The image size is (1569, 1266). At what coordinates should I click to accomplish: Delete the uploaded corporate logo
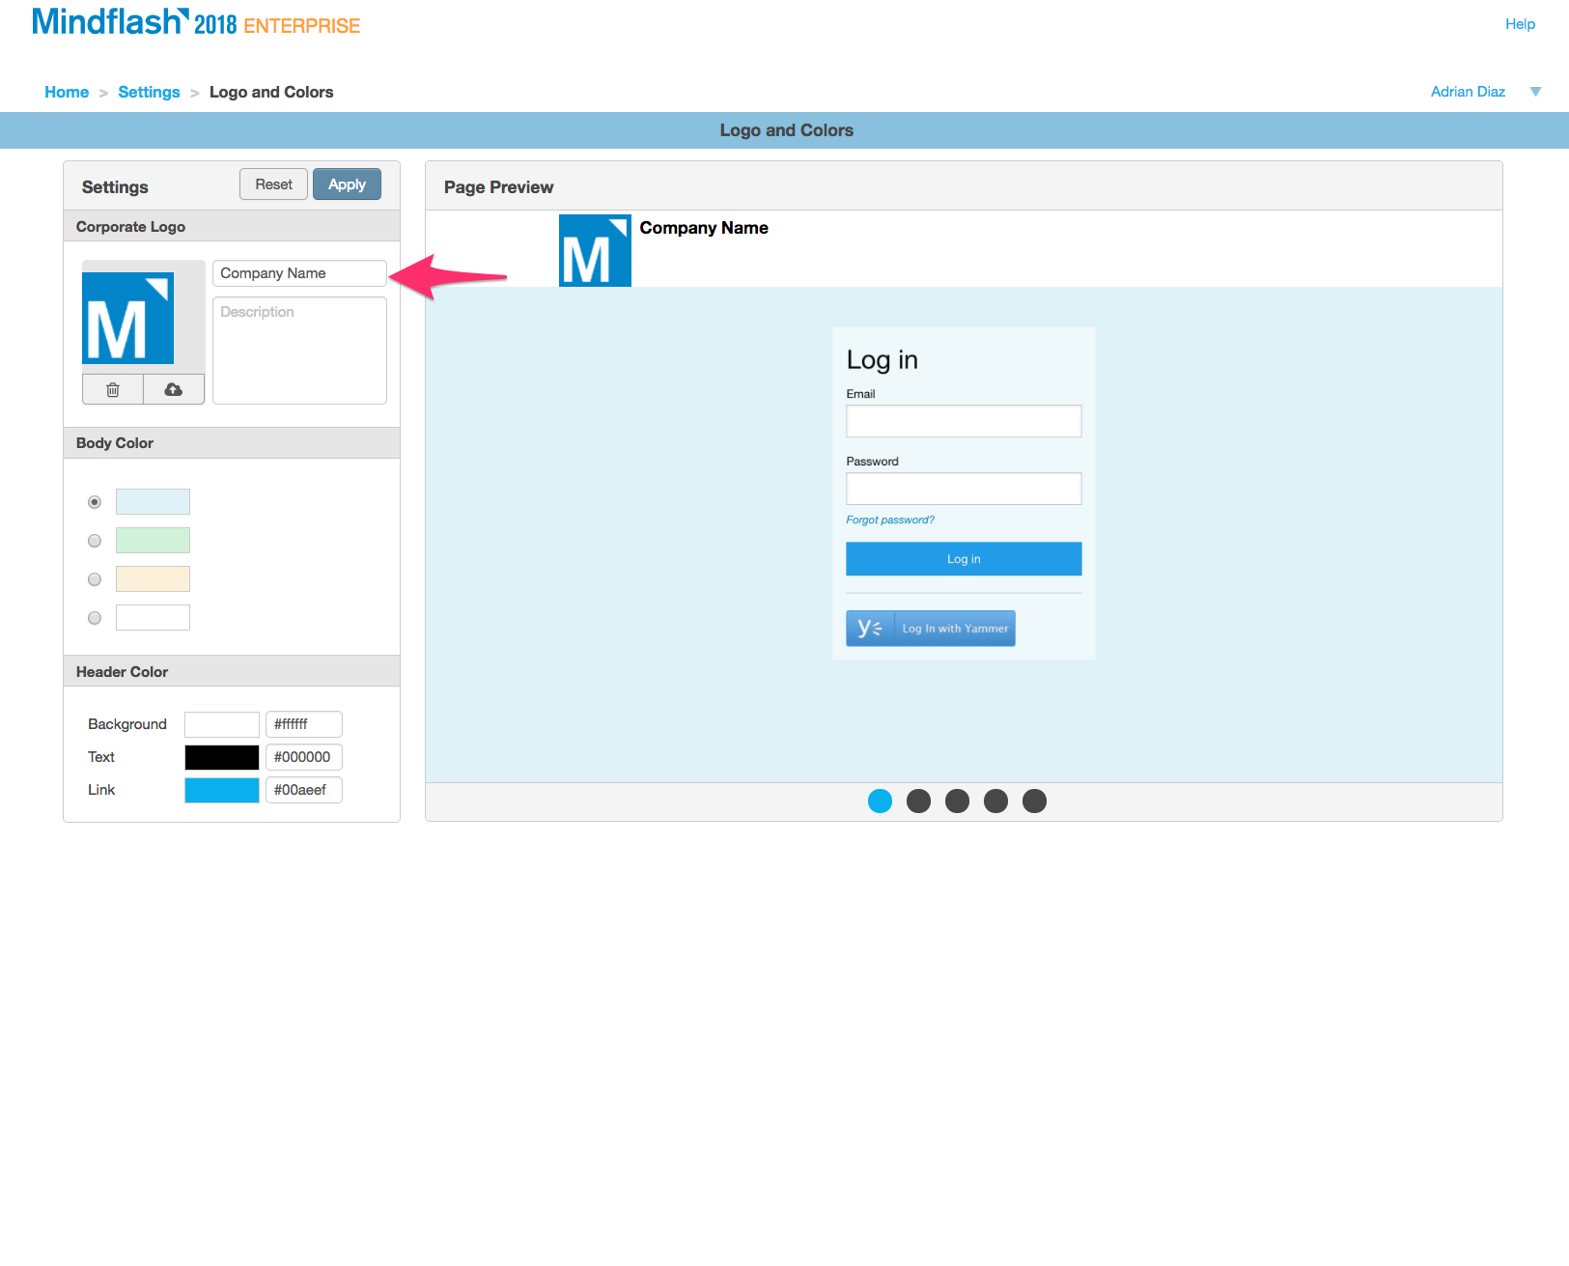pyautogui.click(x=112, y=389)
